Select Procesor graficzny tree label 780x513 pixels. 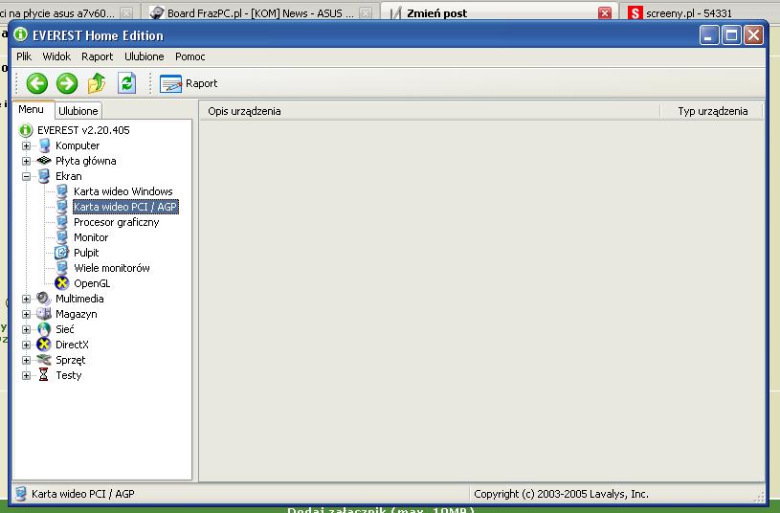point(117,222)
